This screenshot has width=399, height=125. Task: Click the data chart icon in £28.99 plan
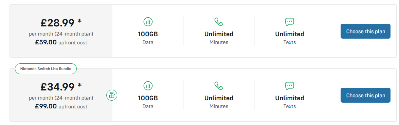148,22
